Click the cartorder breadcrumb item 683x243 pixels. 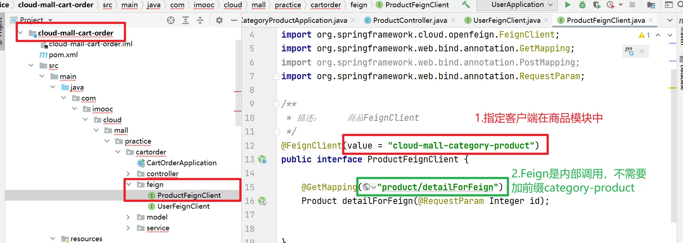(x=326, y=5)
